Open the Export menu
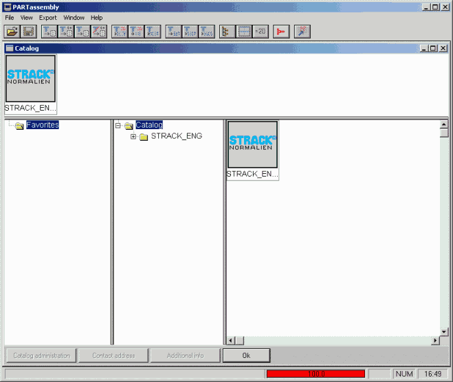The width and height of the screenshot is (453, 382). (x=48, y=18)
